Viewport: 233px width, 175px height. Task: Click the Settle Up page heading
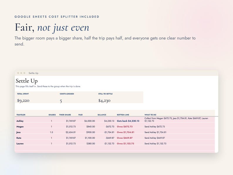(27, 81)
